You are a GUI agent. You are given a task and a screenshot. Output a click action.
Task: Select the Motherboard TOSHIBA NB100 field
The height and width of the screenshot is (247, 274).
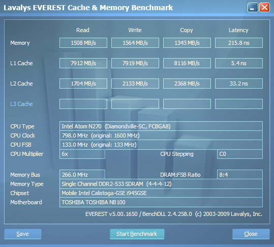161,202
